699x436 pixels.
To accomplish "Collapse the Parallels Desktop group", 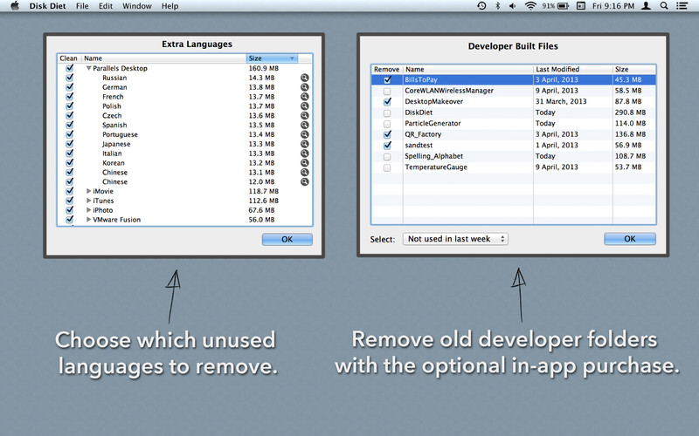I will coord(89,68).
